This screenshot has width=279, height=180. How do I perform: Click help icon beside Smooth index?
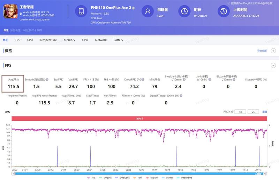click(47, 79)
